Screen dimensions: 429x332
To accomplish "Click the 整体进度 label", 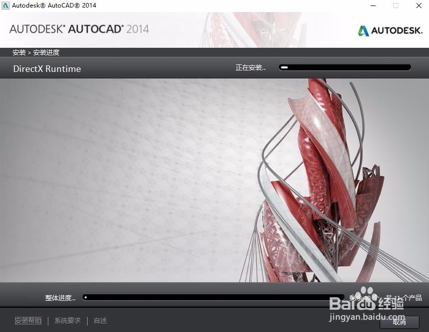I will pyautogui.click(x=60, y=298).
